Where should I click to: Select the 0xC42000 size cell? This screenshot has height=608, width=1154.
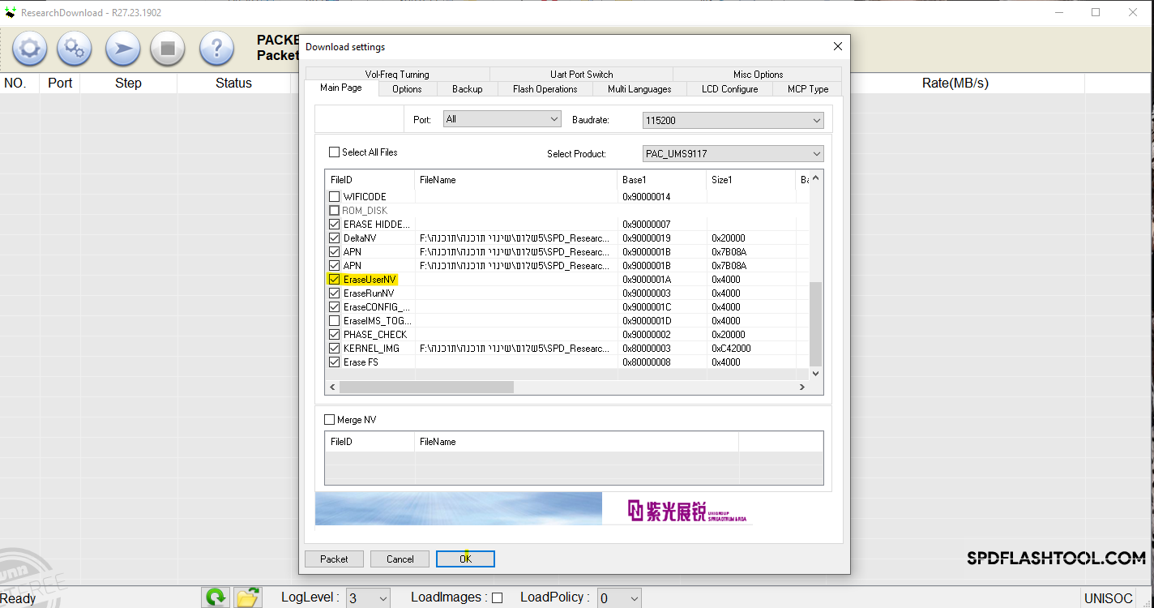(x=750, y=349)
